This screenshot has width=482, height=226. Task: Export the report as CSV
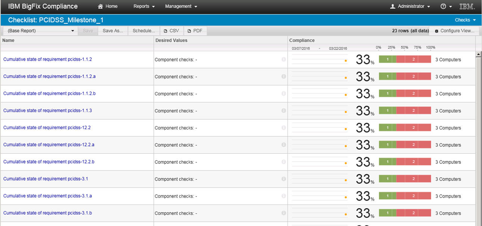coord(171,31)
